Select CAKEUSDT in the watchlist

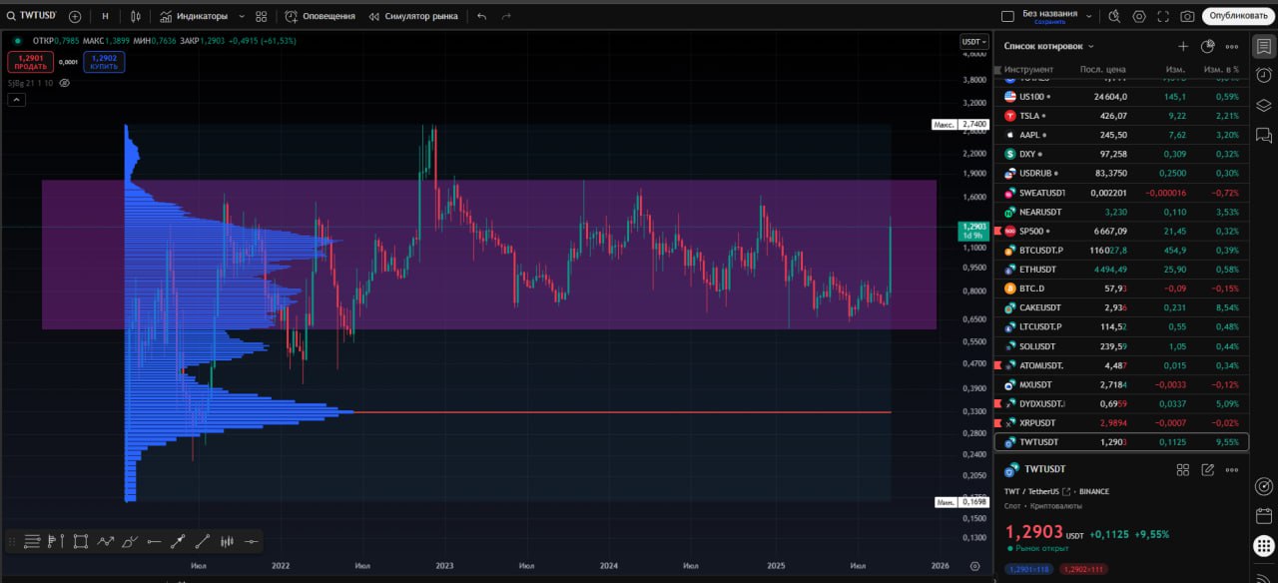1122,307
